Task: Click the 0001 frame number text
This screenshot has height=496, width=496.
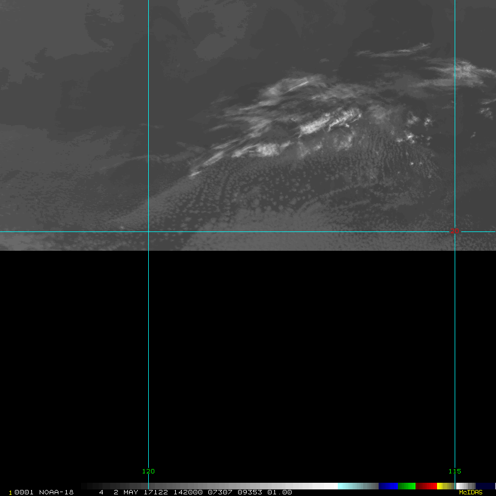Action: coord(23,492)
